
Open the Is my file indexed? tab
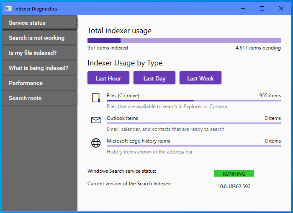[40, 53]
